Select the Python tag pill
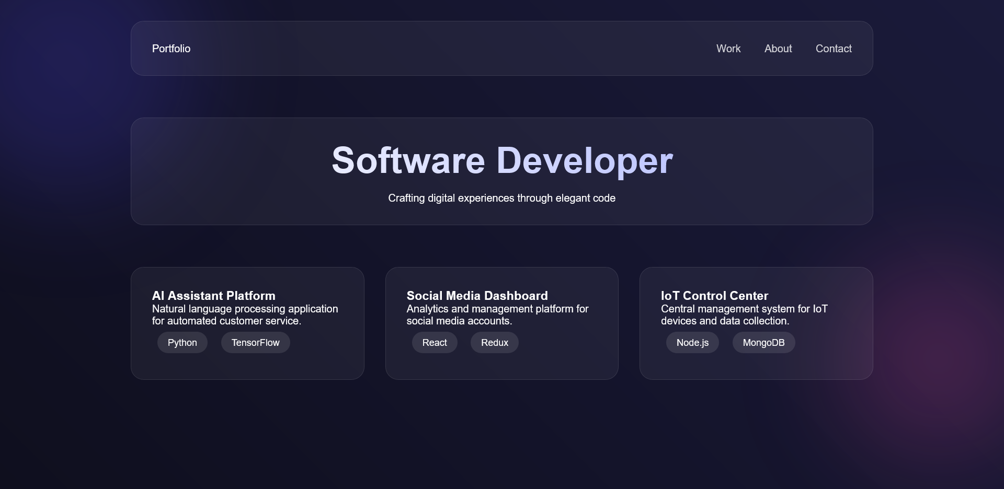Screen dimensions: 1004x489 tap(182, 342)
